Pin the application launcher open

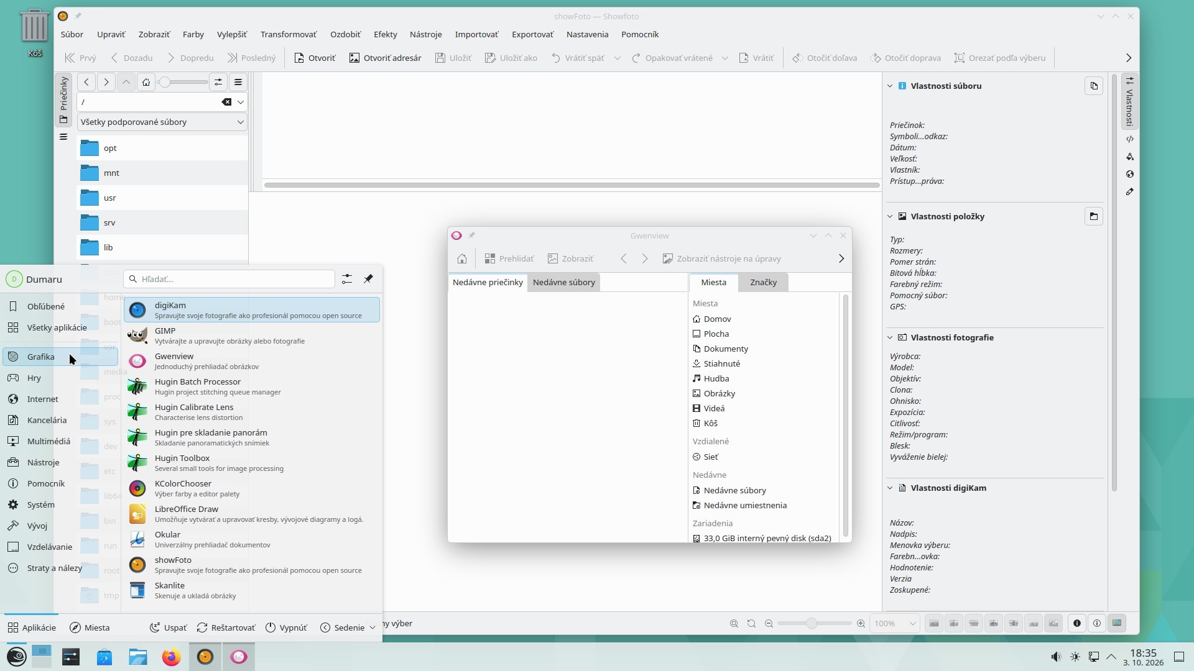tap(368, 279)
